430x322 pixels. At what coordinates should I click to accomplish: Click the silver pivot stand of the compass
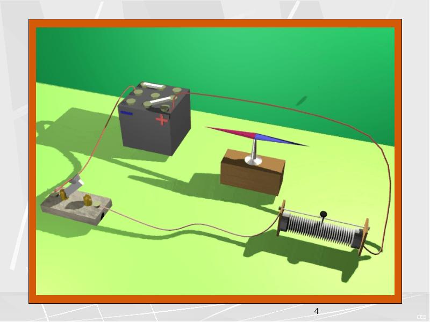tap(252, 155)
